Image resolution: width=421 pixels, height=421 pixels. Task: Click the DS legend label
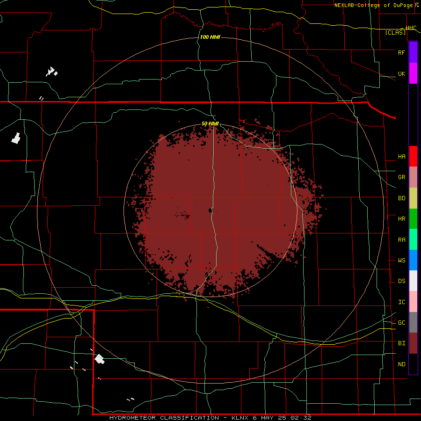(401, 281)
